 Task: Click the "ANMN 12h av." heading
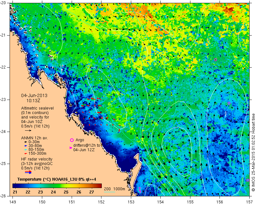click(x=35, y=138)
